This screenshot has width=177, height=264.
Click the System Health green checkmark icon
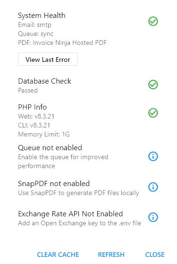(x=153, y=21)
